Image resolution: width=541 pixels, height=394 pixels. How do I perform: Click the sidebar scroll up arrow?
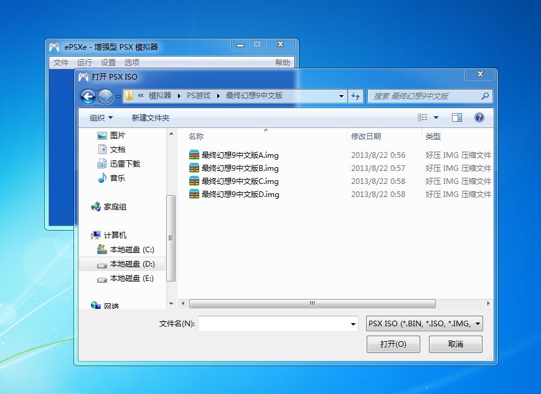(x=171, y=134)
